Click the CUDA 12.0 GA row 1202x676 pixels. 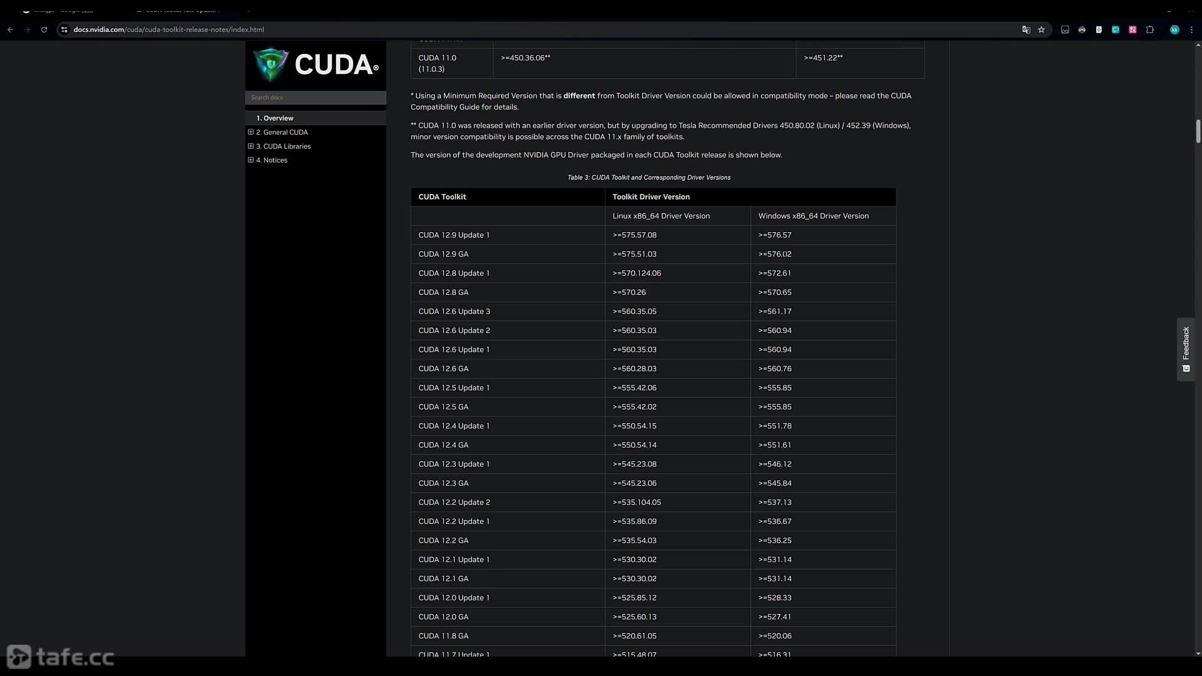653,617
